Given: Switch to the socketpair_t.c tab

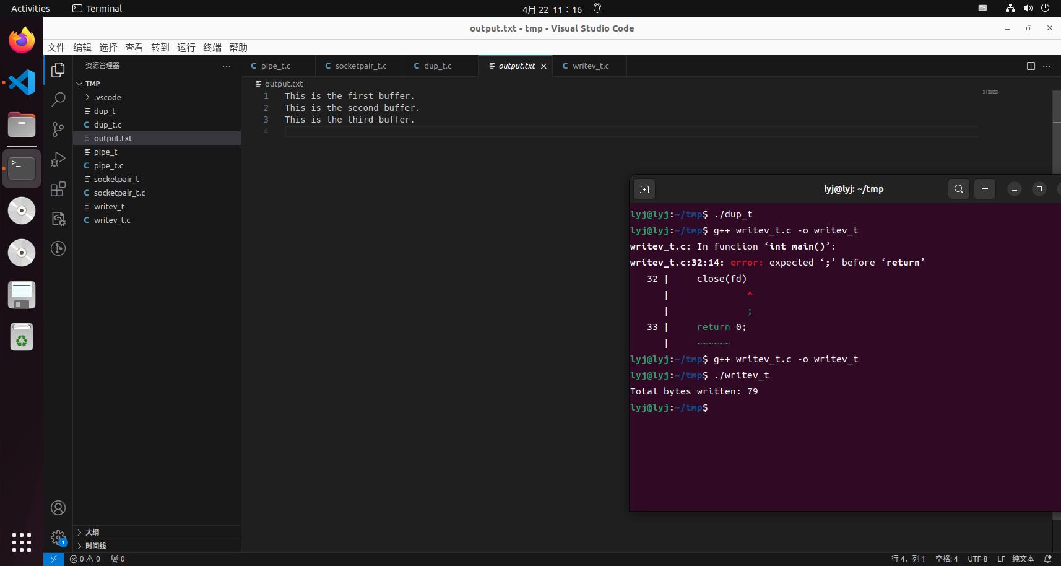Looking at the screenshot, I should point(360,66).
